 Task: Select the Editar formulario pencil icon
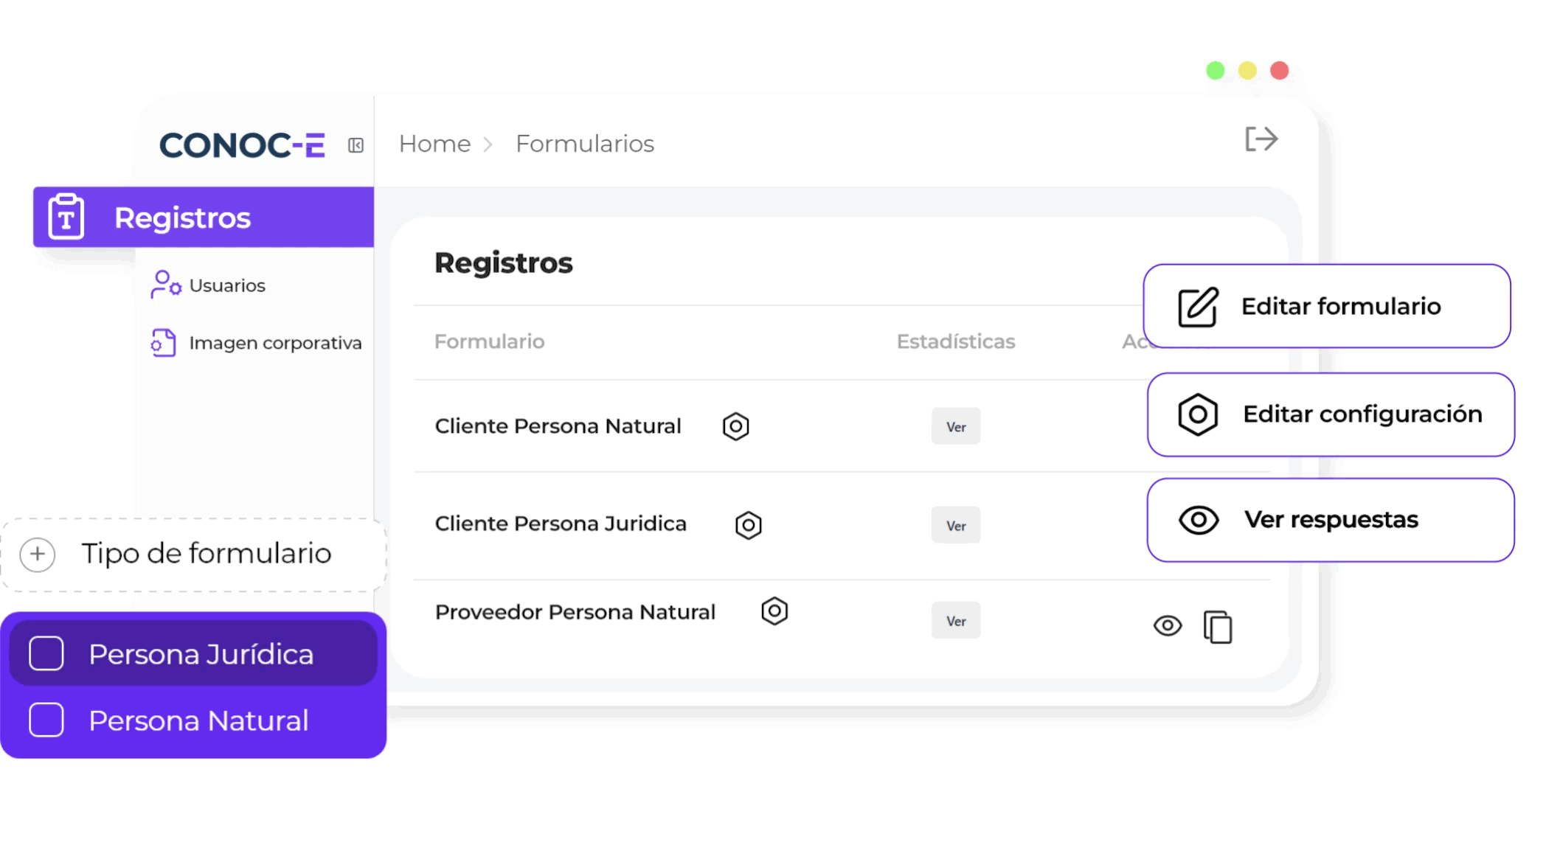1196,306
